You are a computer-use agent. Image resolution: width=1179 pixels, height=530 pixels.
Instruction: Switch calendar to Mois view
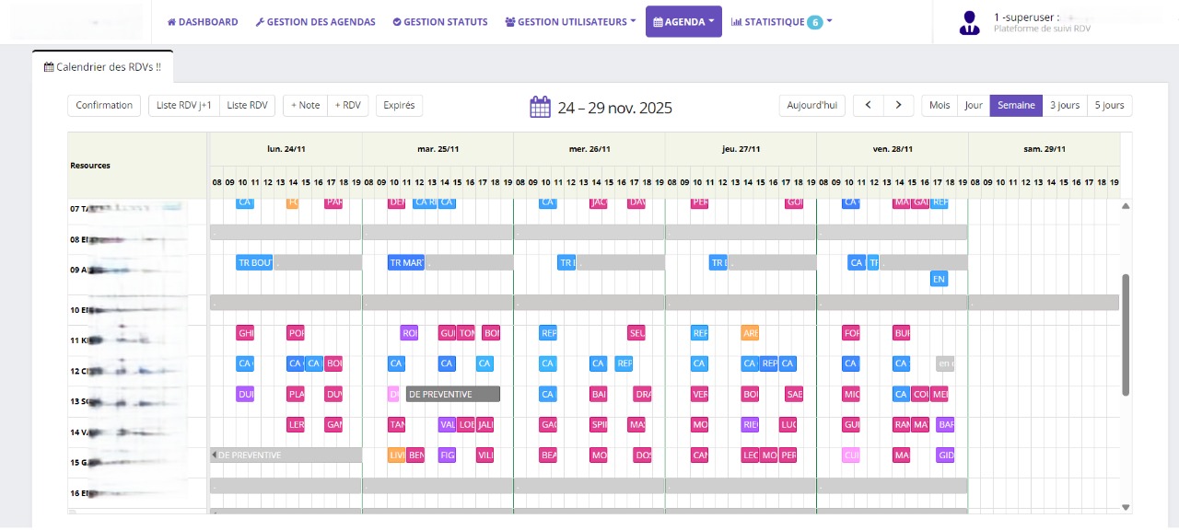tap(940, 106)
